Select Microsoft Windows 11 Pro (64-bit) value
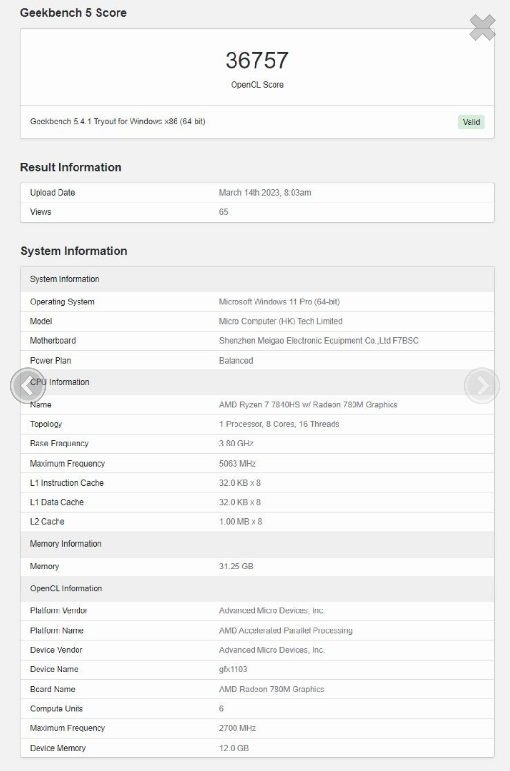510x771 pixels. tap(279, 302)
